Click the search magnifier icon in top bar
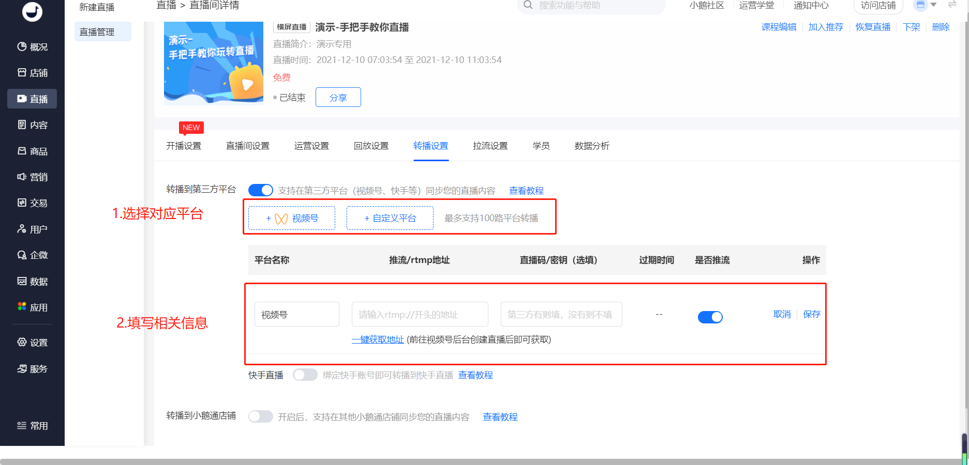Image resolution: width=969 pixels, height=465 pixels. (528, 5)
